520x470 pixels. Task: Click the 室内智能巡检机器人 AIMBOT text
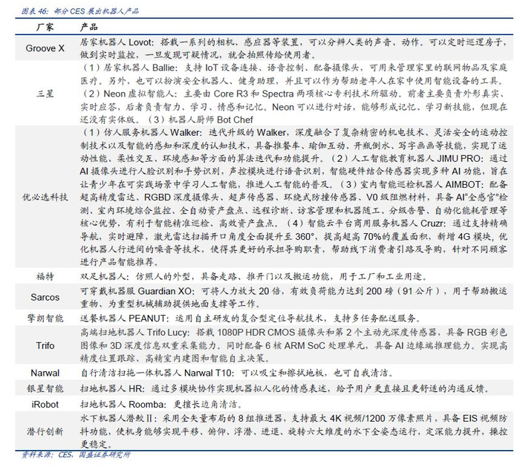pyautogui.click(x=421, y=184)
